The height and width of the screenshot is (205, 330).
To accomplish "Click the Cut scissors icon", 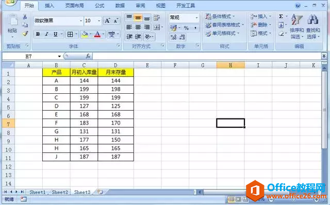I will pos(25,16).
